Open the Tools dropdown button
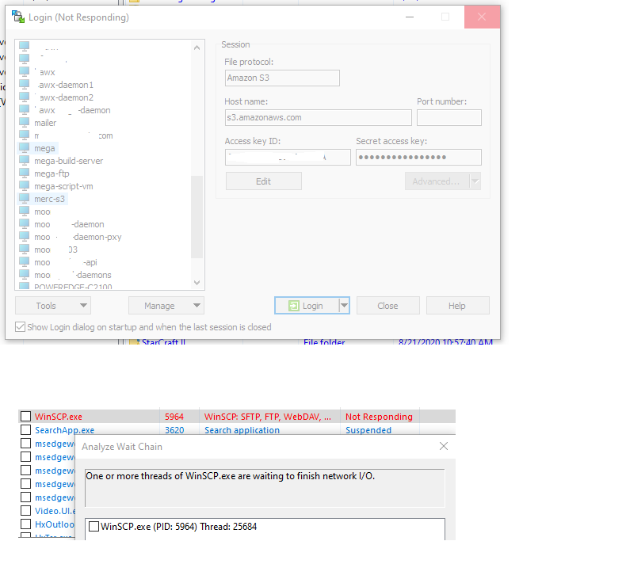The image size is (626, 583). point(52,306)
